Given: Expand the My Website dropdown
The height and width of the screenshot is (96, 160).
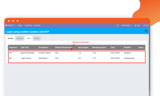Looking at the screenshot, I should (126, 25).
